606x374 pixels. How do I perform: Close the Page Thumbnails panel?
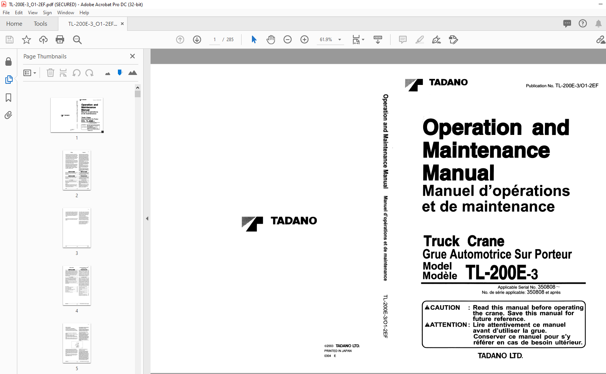132,56
